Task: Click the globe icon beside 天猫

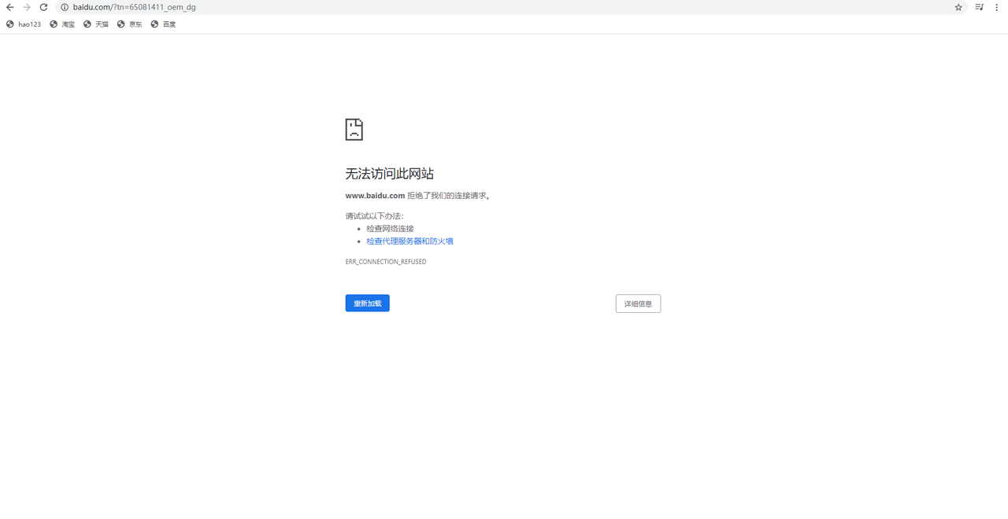Action: (x=87, y=24)
